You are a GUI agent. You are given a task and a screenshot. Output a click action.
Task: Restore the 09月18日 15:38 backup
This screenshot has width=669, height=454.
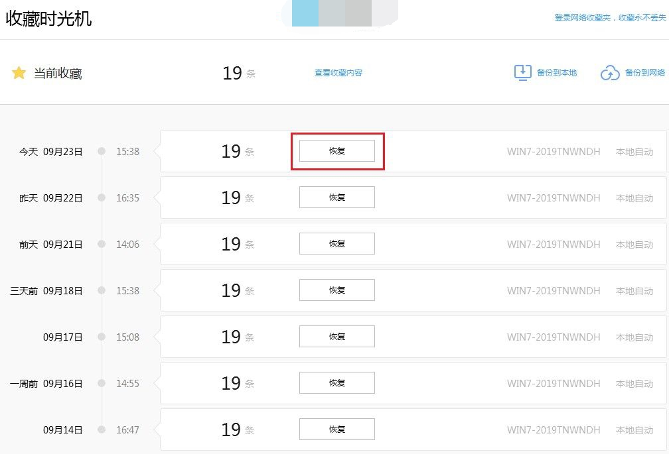(x=337, y=290)
